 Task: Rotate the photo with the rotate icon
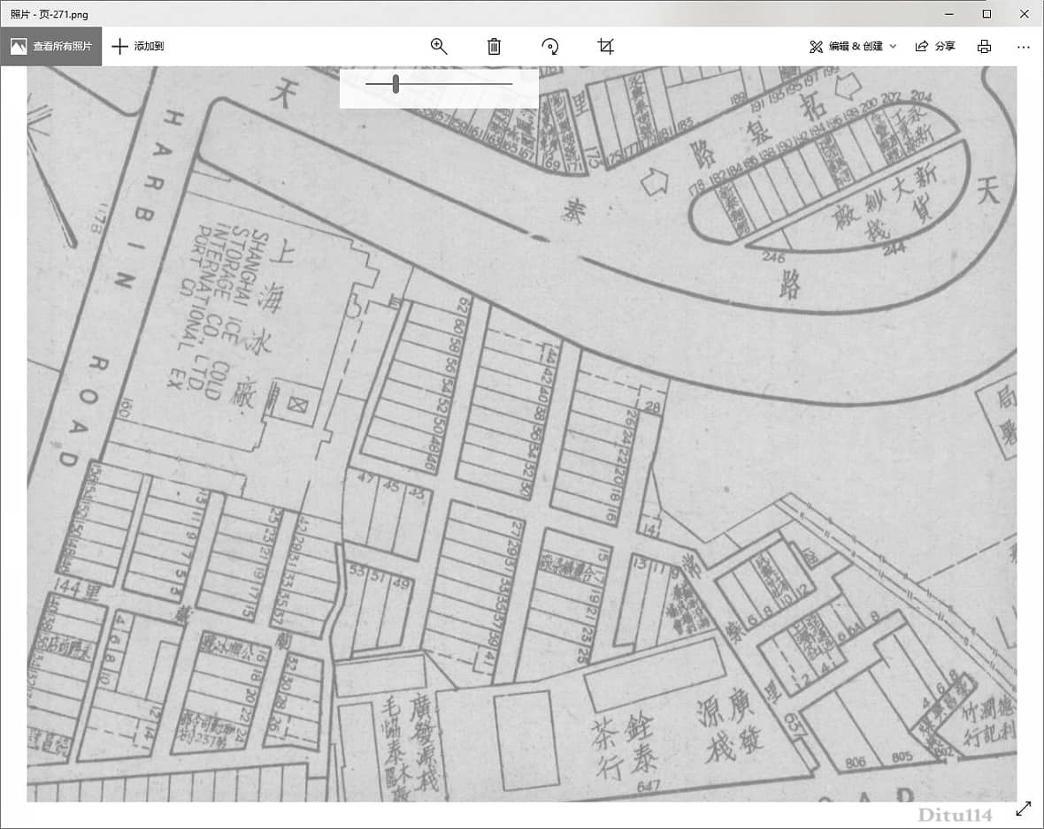pyautogui.click(x=550, y=46)
